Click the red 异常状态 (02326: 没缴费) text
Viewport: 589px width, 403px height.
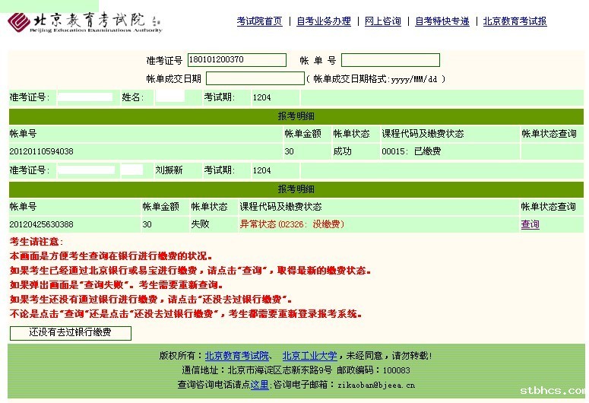[x=291, y=224]
